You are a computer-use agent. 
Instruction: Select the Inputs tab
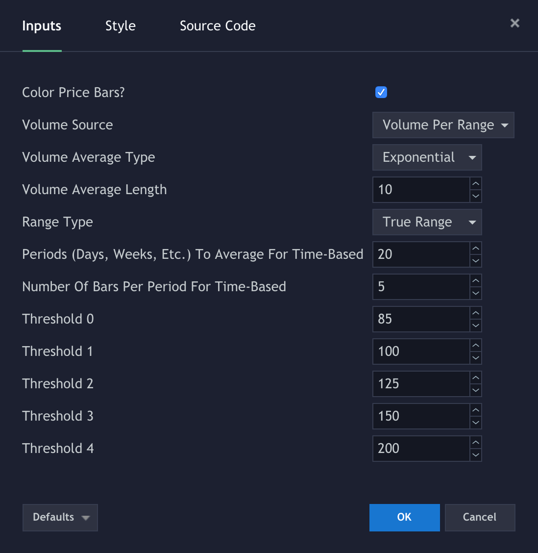pyautogui.click(x=41, y=25)
